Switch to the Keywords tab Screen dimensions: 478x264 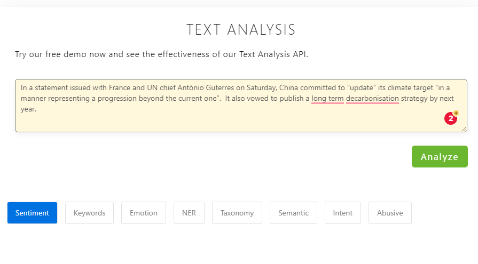tap(89, 213)
